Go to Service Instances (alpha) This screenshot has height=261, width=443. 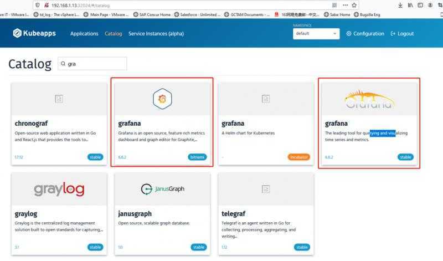pos(156,33)
